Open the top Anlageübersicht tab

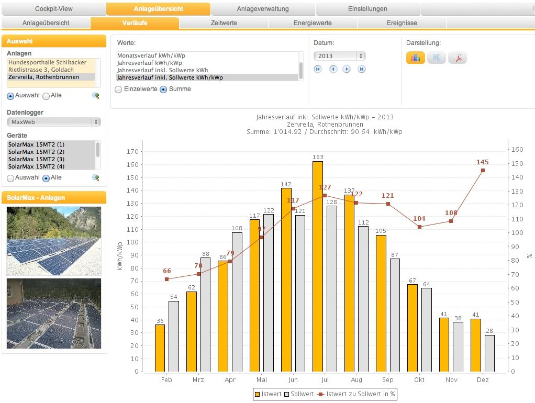tap(158, 9)
